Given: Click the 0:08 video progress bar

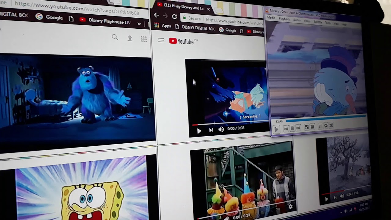Looking at the screenshot, I should coord(230,123).
